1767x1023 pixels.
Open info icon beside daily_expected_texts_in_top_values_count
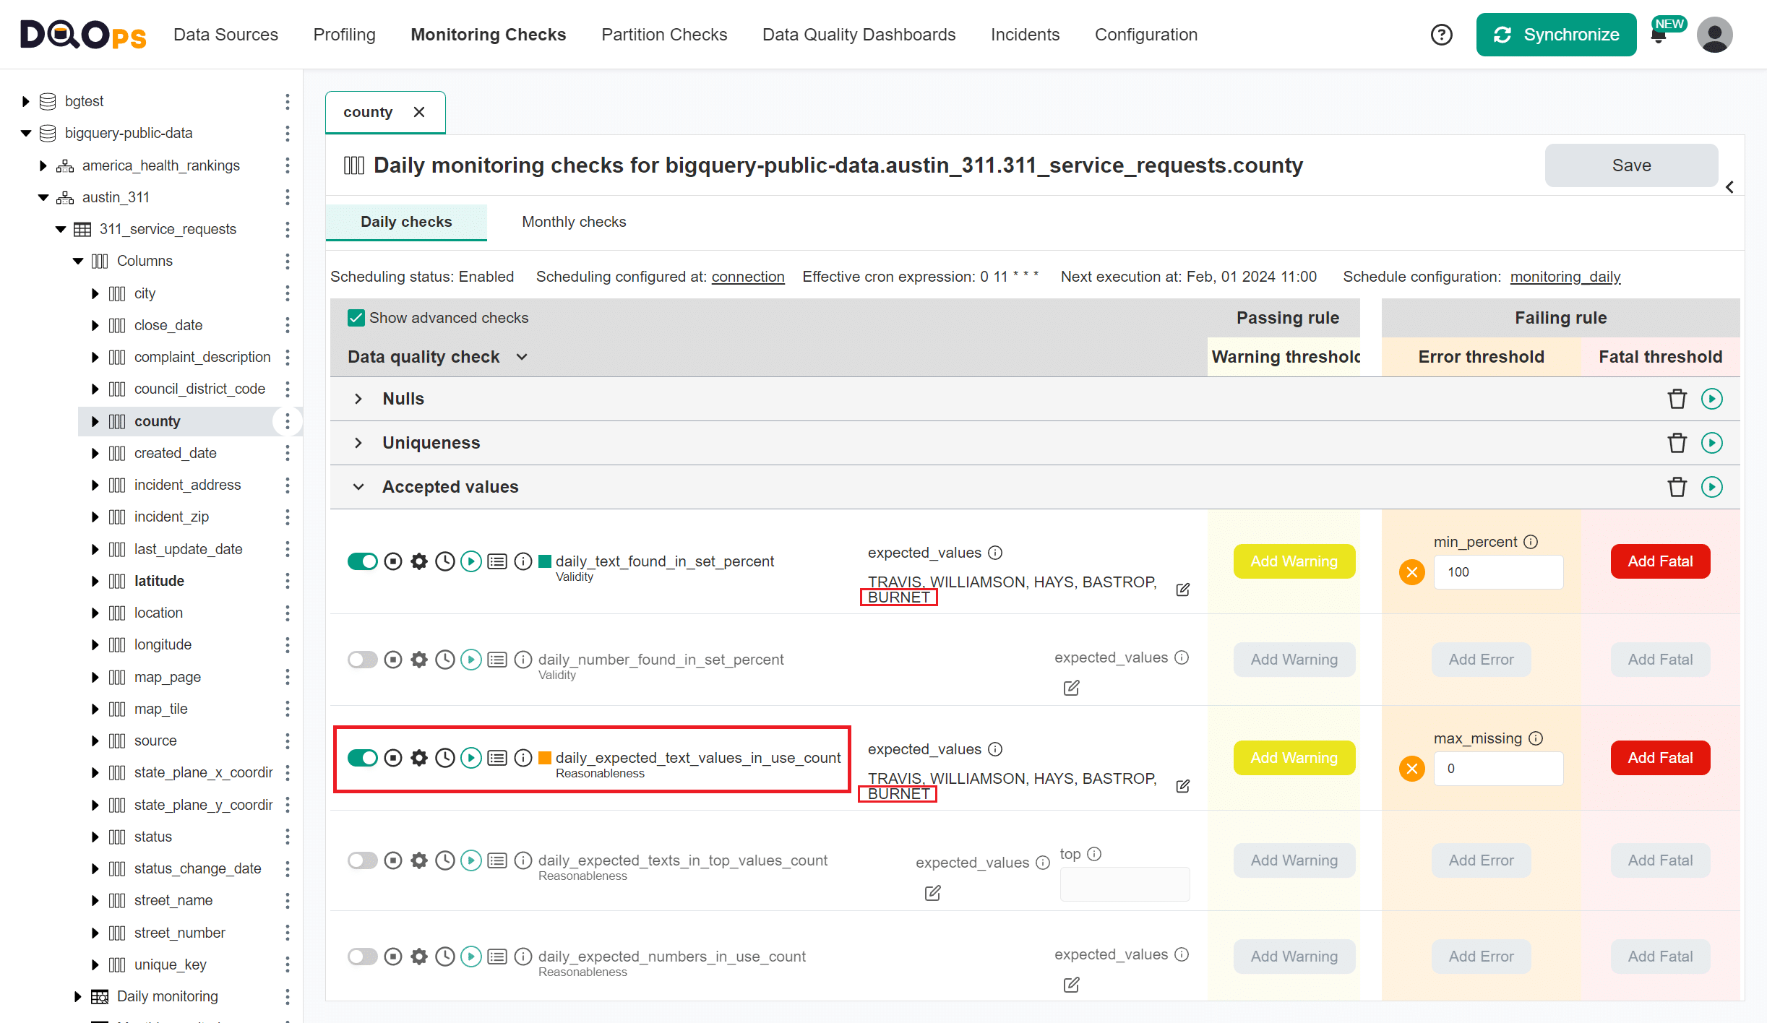(x=523, y=860)
